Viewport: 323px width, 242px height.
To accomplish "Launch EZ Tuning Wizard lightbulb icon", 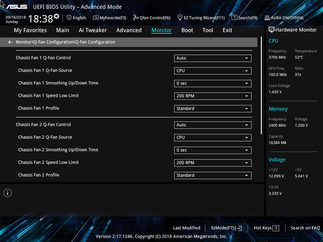I will click(x=180, y=17).
